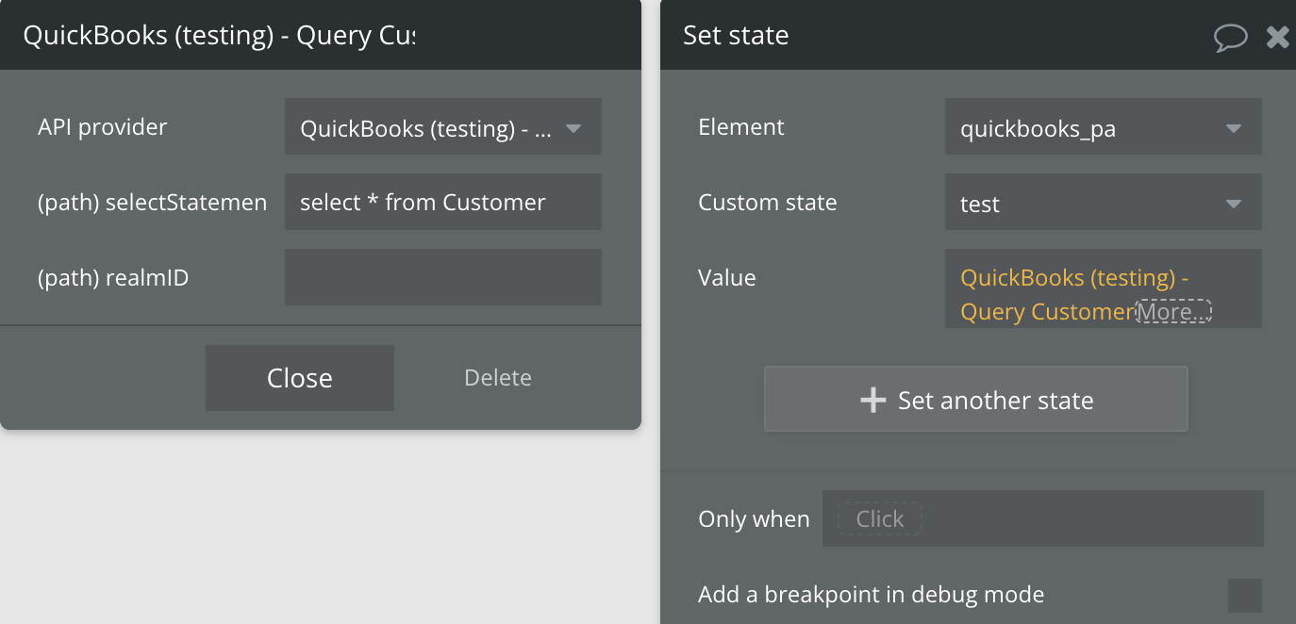1296x624 pixels.
Task: Enable the debug mode breakpoint checkbox
Action: 1244,596
